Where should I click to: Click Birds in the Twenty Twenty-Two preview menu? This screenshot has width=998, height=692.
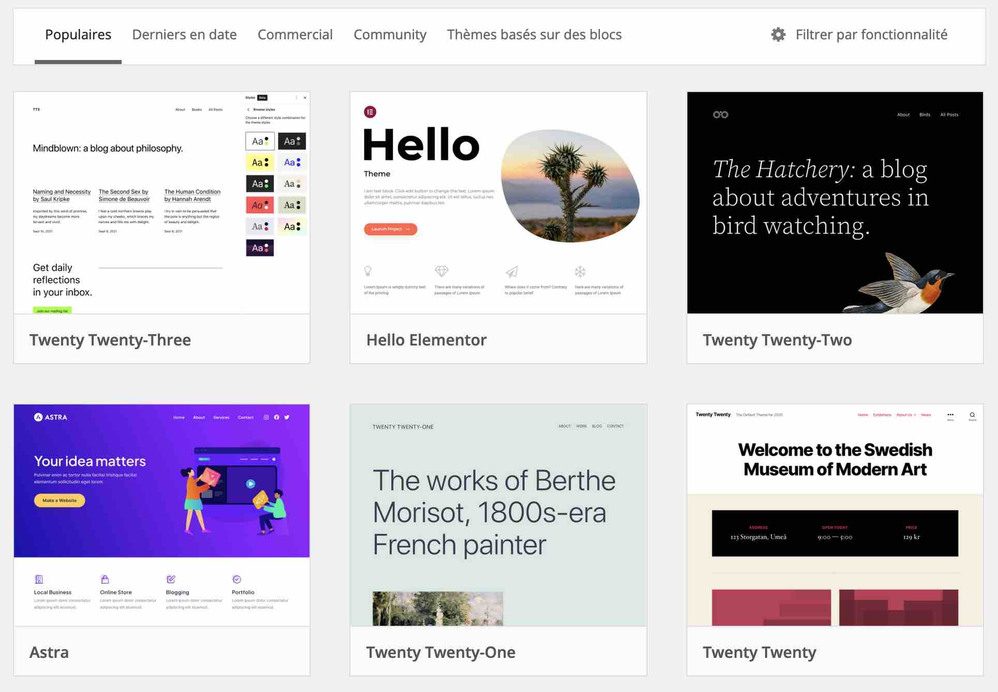[925, 115]
